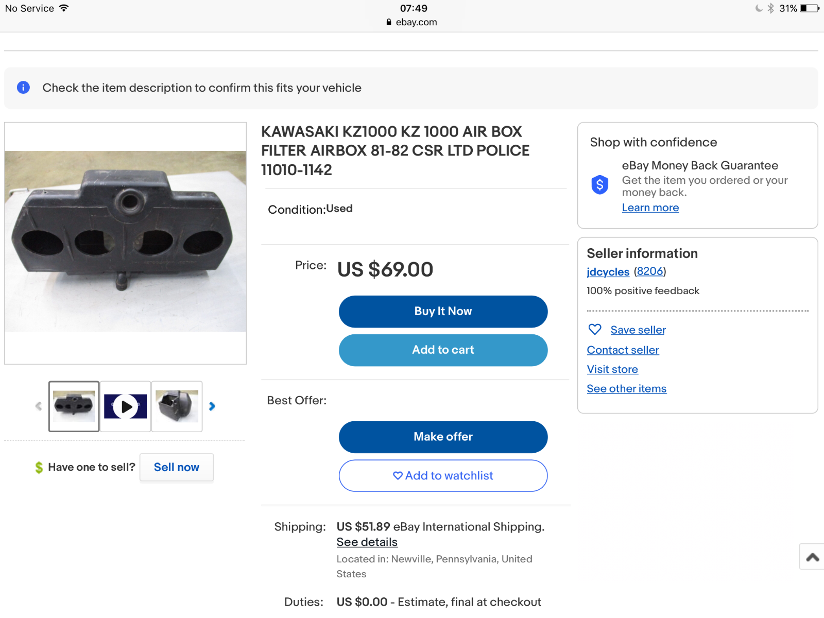Tap the scroll-to-top arrow icon
This screenshot has width=824, height=618.
coord(813,557)
